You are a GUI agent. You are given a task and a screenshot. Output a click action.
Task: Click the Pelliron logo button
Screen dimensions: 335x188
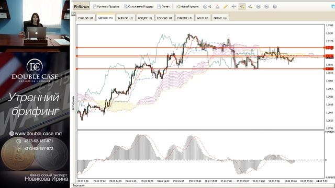tap(81, 7)
